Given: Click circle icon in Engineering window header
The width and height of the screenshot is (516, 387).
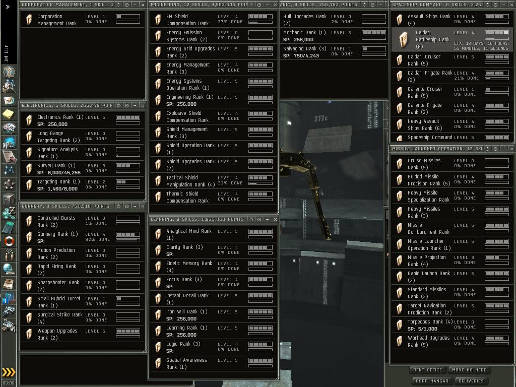Looking at the screenshot, I should (259, 5).
